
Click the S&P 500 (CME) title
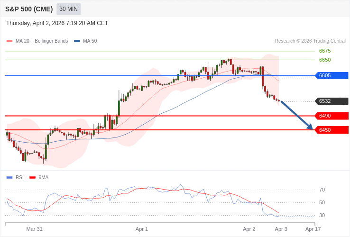(29, 9)
